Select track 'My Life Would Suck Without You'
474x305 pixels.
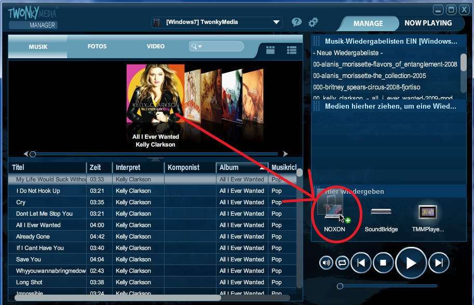(x=152, y=179)
